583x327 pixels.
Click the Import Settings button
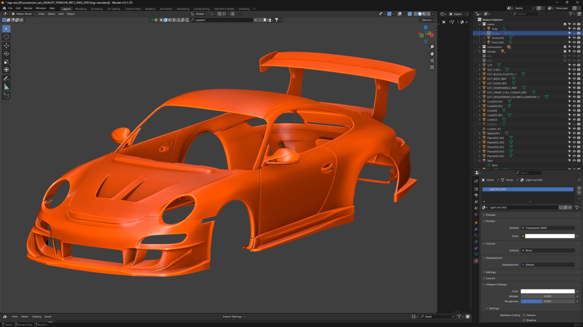pyautogui.click(x=234, y=317)
